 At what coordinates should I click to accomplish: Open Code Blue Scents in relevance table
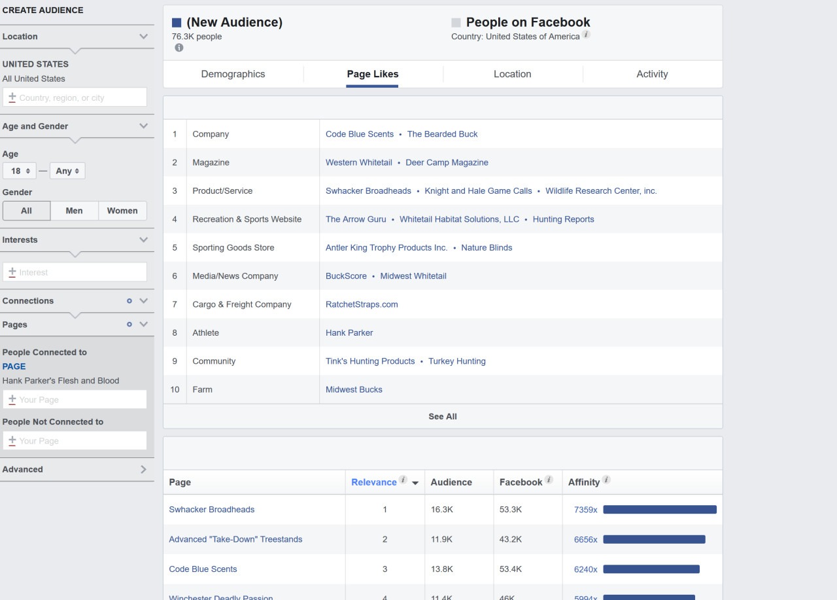coord(203,569)
